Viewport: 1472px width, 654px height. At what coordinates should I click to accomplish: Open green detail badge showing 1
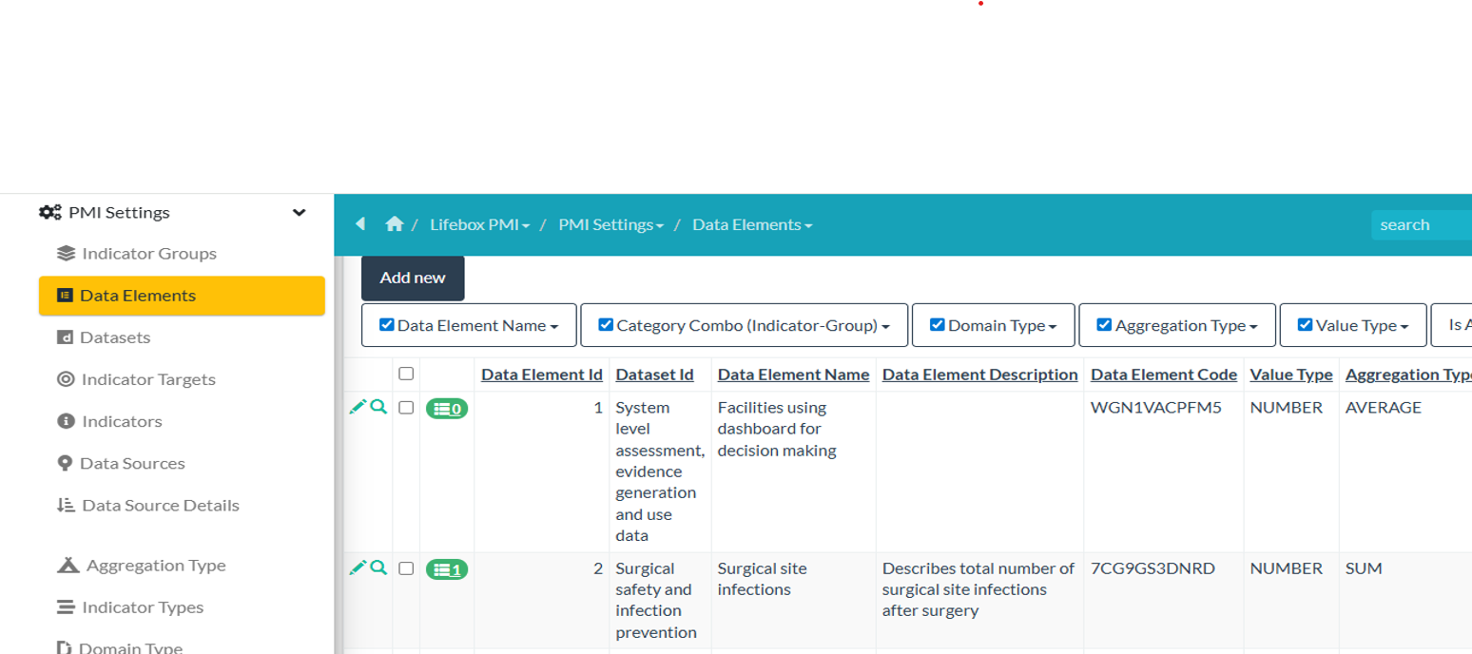(x=447, y=569)
